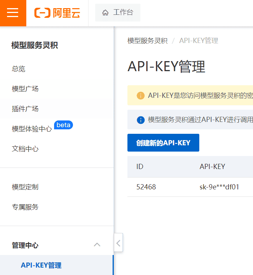Open 专属服务 in the sidebar
Screen dimensions: 253x275
click(25, 207)
